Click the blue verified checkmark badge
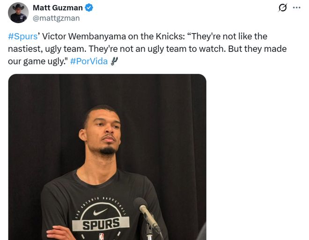Image resolution: width=309 pixels, height=240 pixels. [x=89, y=8]
